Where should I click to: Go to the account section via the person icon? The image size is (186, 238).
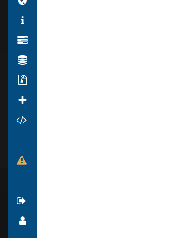pyautogui.click(x=23, y=221)
